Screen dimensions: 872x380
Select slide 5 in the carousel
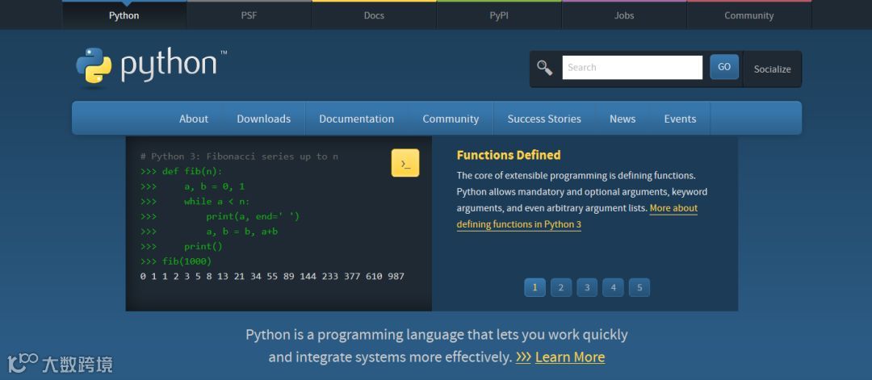(x=639, y=287)
